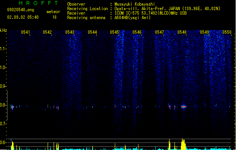Click the timestamp 02.09.02 05:40

pyautogui.click(x=23, y=17)
